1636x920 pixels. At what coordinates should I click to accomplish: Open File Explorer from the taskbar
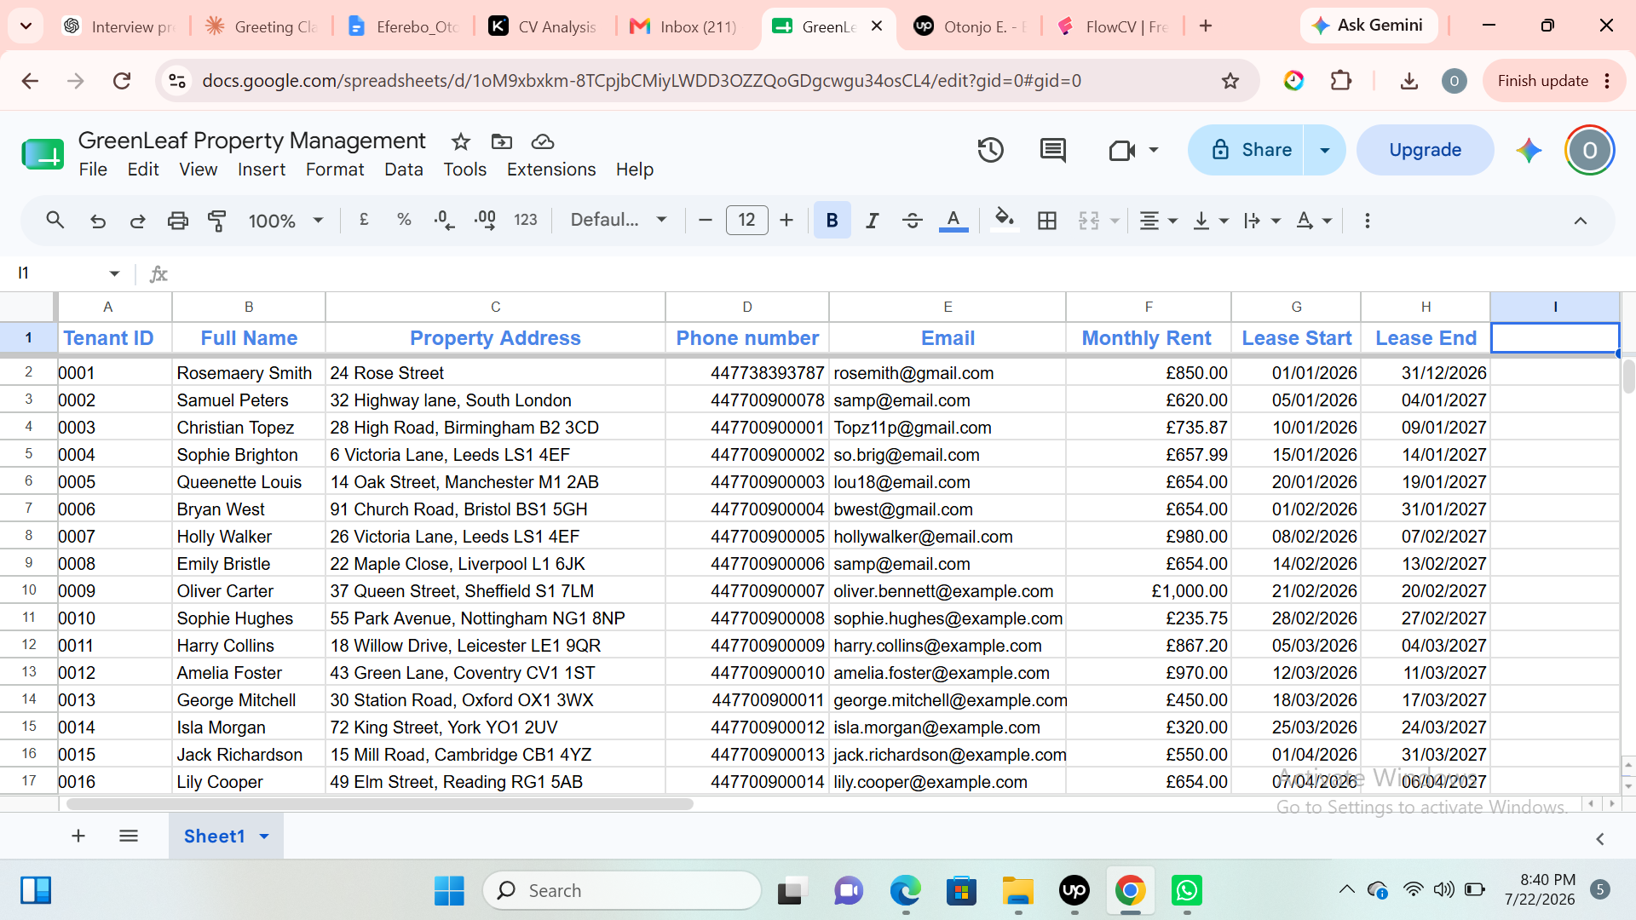[x=1017, y=891]
